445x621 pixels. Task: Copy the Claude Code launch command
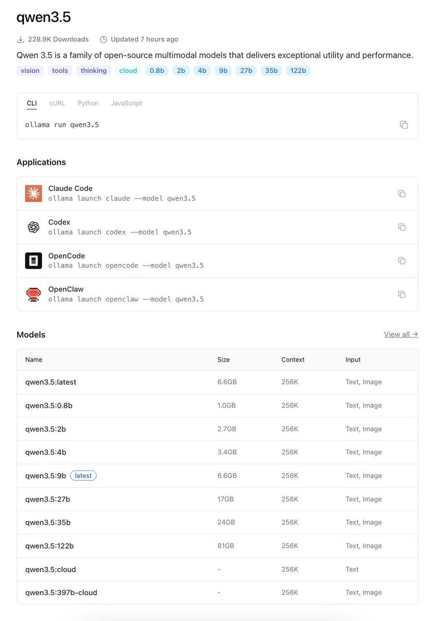click(x=401, y=194)
